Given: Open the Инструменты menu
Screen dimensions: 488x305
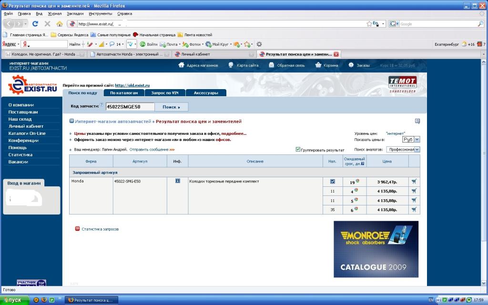Looking at the screenshot, I should (100, 14).
